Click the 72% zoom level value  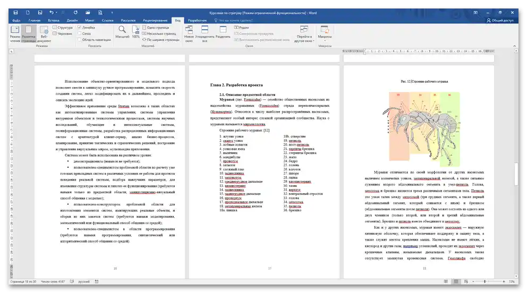(x=512, y=282)
